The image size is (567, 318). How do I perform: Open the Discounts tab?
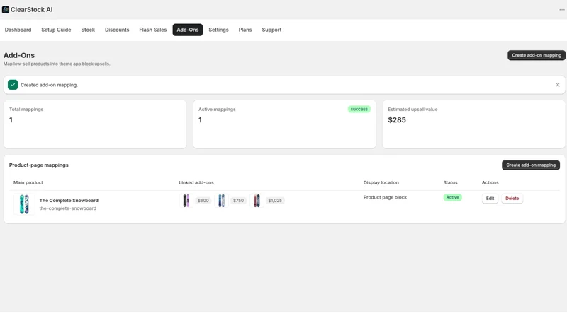117,30
